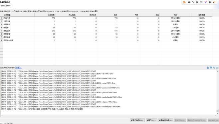
Task: Open the Sogou soft keyboard icon
Action: point(201,2)
